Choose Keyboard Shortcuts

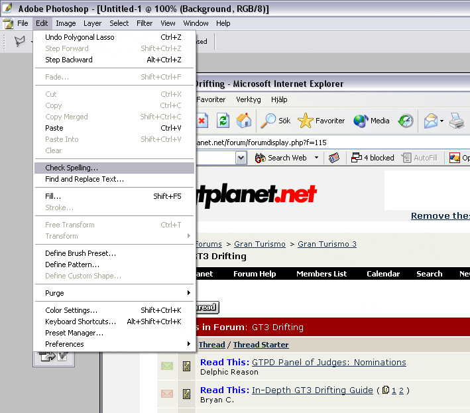click(x=114, y=322)
